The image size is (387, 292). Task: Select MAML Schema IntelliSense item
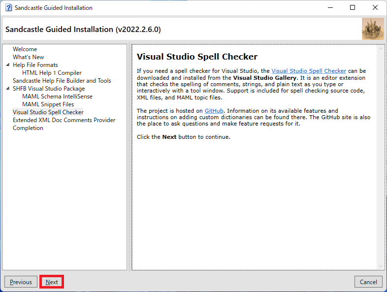click(x=57, y=97)
